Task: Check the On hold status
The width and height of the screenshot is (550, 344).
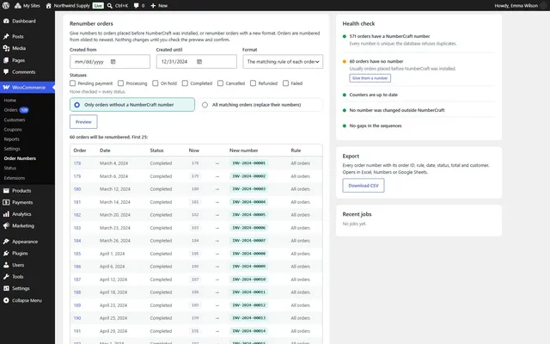Action: tap(155, 83)
